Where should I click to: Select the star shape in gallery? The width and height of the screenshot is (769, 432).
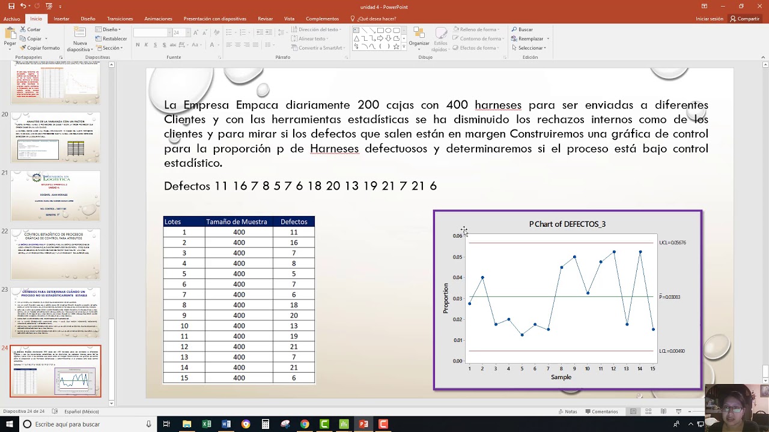396,46
